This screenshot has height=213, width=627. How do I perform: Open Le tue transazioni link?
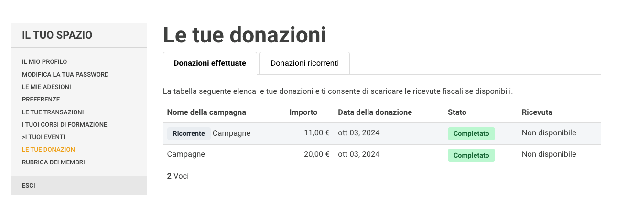click(x=53, y=112)
